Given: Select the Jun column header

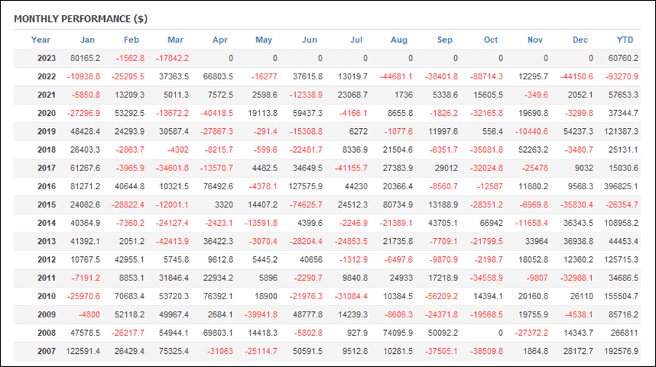Looking at the screenshot, I should coord(309,40).
